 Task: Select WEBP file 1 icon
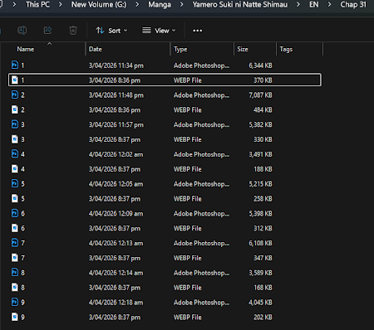pos(15,80)
